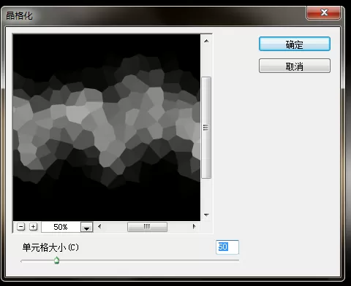The width and height of the screenshot is (351, 286).
Task: Click the 取消 button to cancel
Action: click(x=295, y=66)
